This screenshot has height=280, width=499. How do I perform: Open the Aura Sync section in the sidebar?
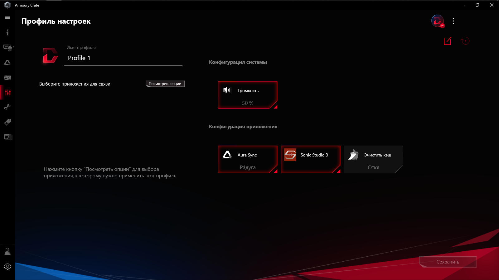tap(7, 62)
